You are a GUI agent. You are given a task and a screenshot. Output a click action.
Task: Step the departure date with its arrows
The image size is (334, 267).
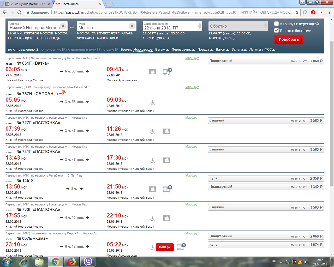tap(200, 26)
